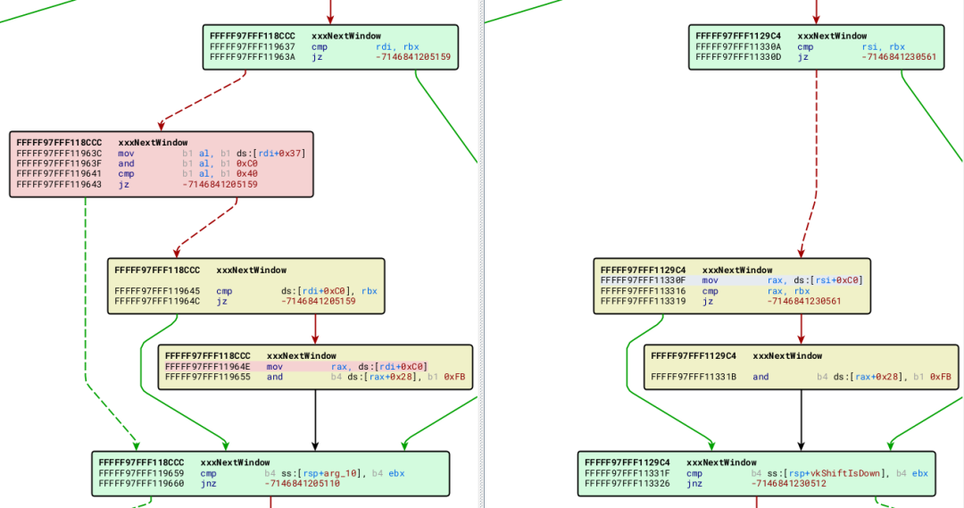Click address FFFFF97FFF113319 jz line on right

(720, 302)
